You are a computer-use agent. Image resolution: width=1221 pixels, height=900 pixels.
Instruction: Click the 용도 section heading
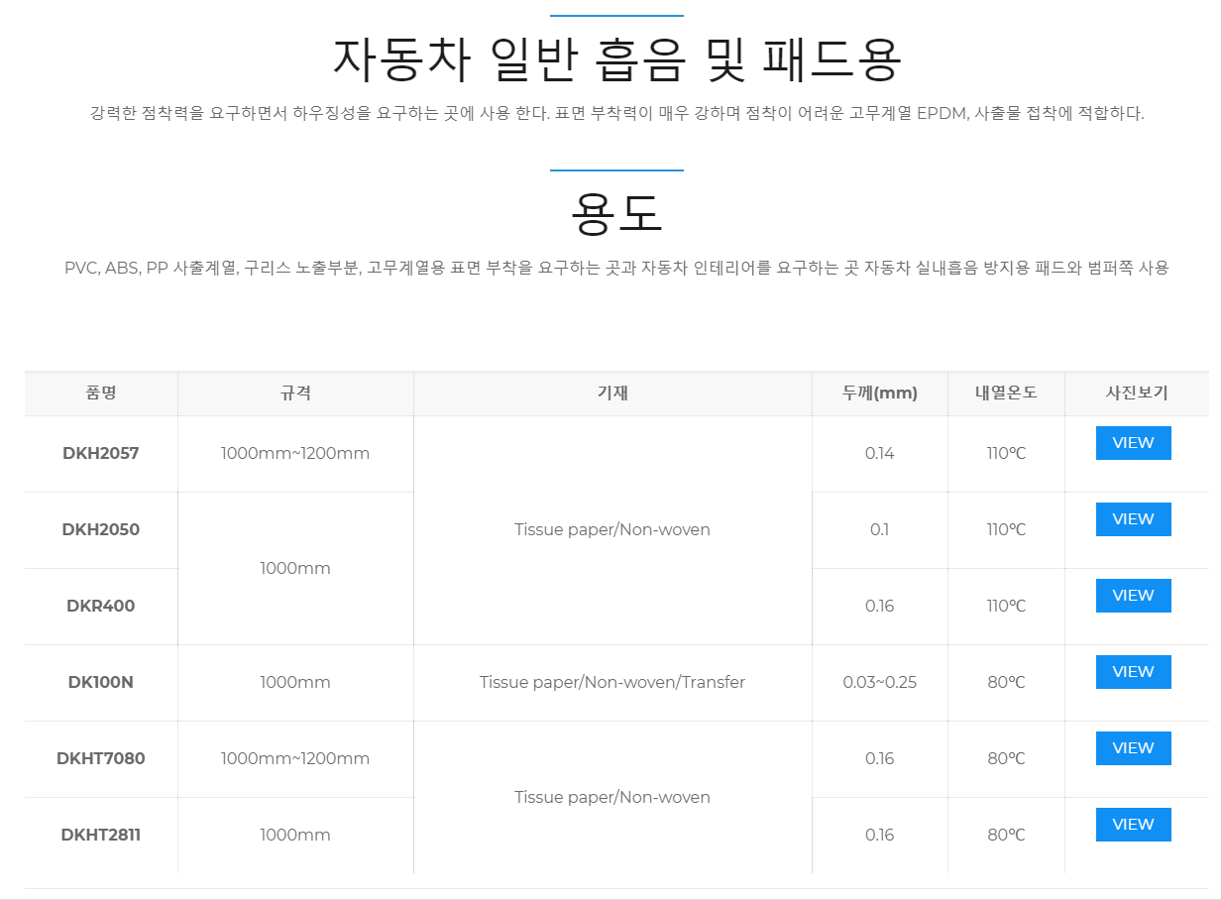(616, 212)
